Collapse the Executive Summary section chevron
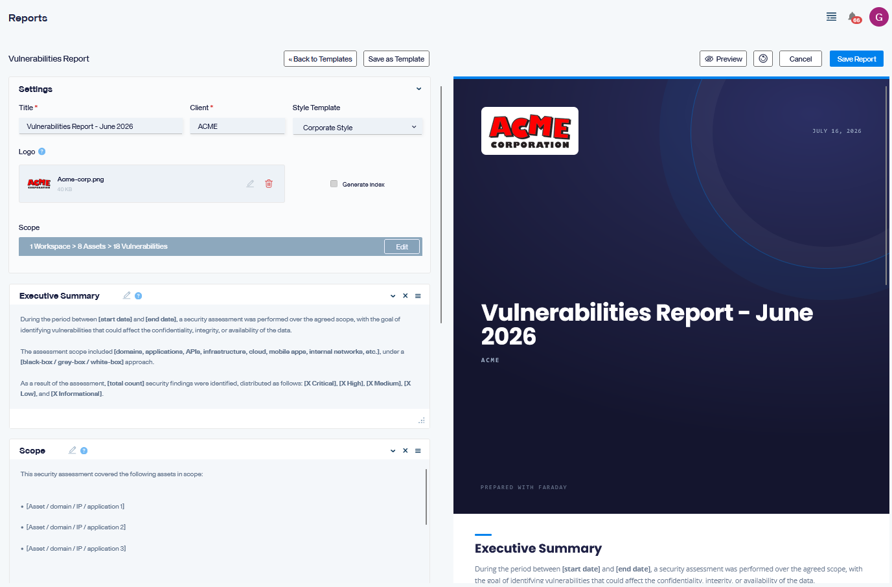The width and height of the screenshot is (892, 587). 393,296
